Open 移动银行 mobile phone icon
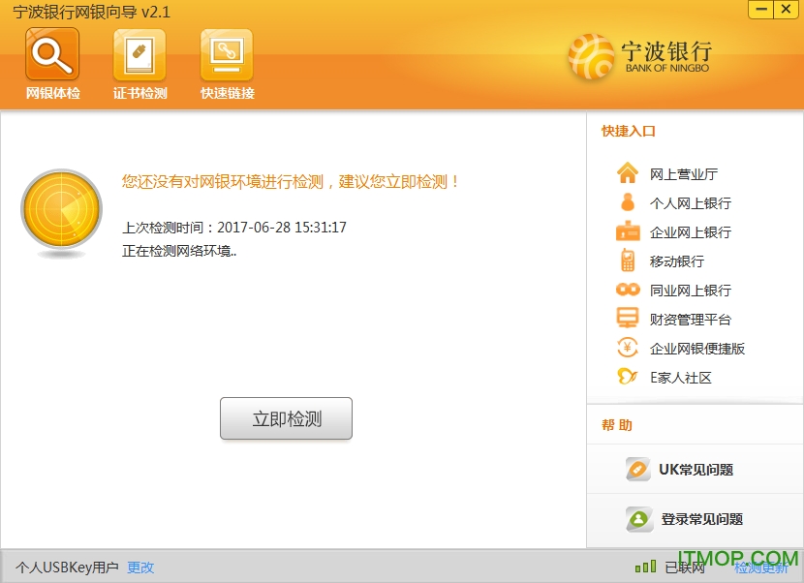 coord(628,261)
